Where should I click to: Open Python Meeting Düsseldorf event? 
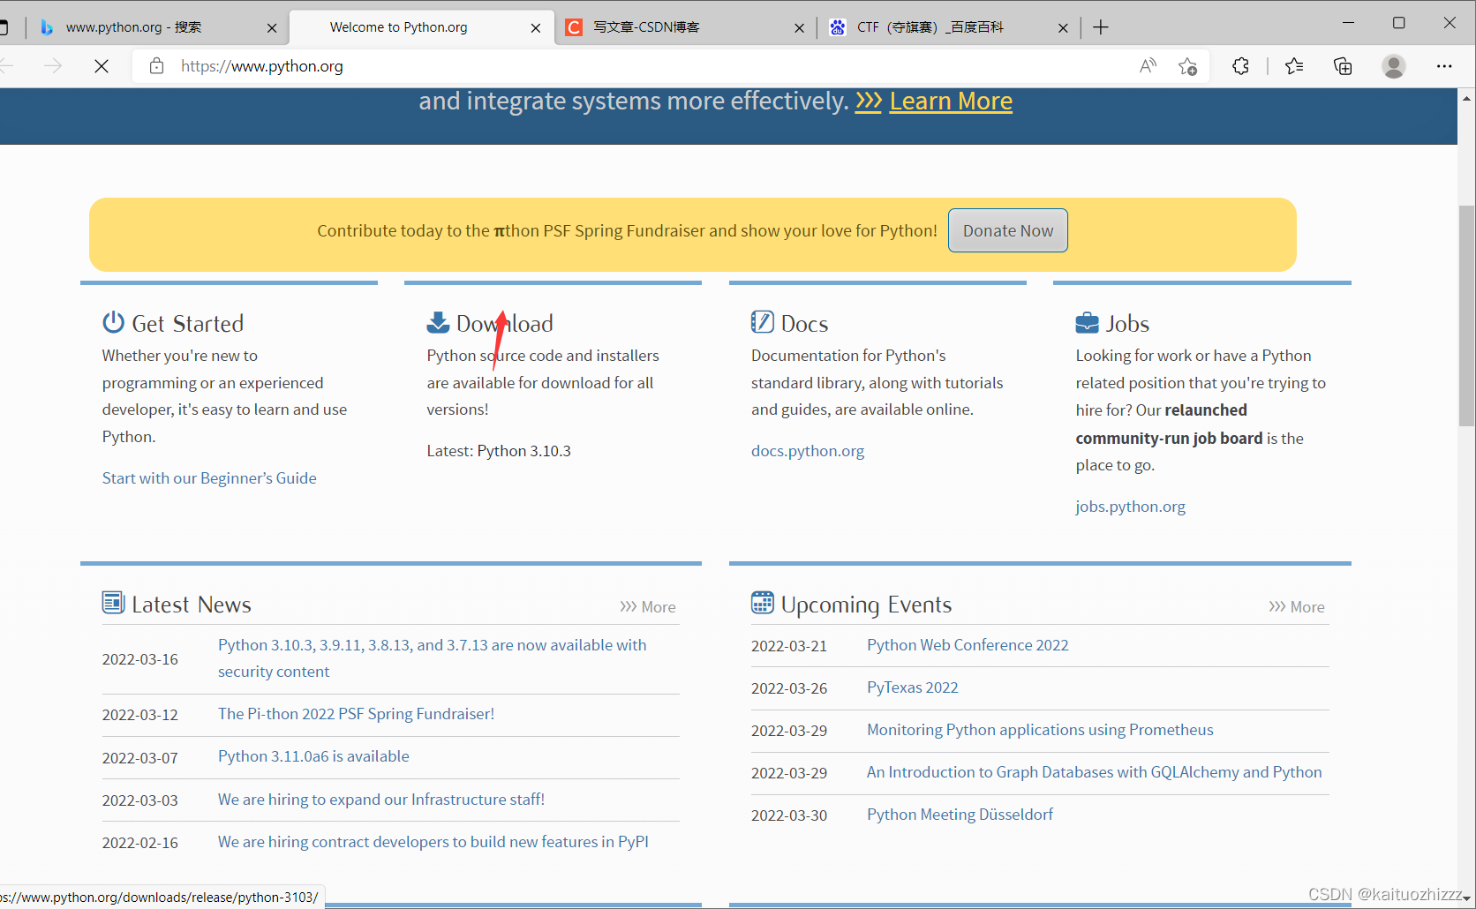pyautogui.click(x=960, y=815)
